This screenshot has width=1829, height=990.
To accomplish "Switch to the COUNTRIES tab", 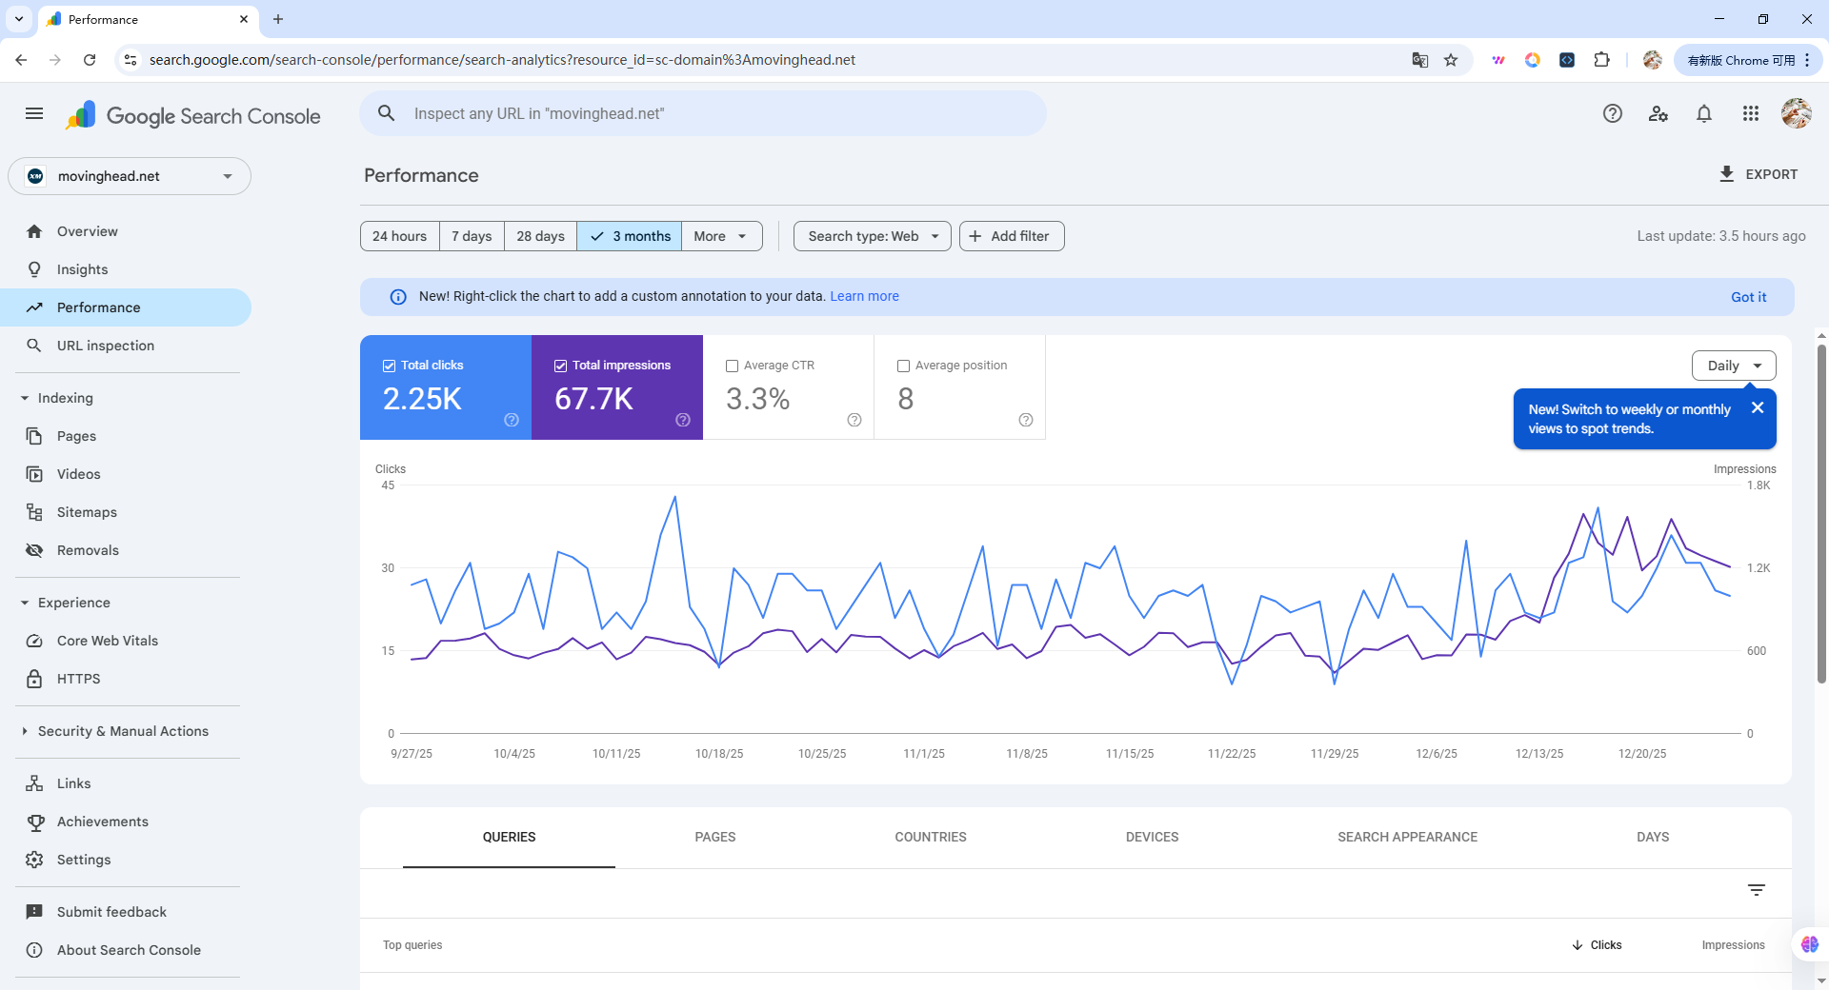I will (x=931, y=837).
